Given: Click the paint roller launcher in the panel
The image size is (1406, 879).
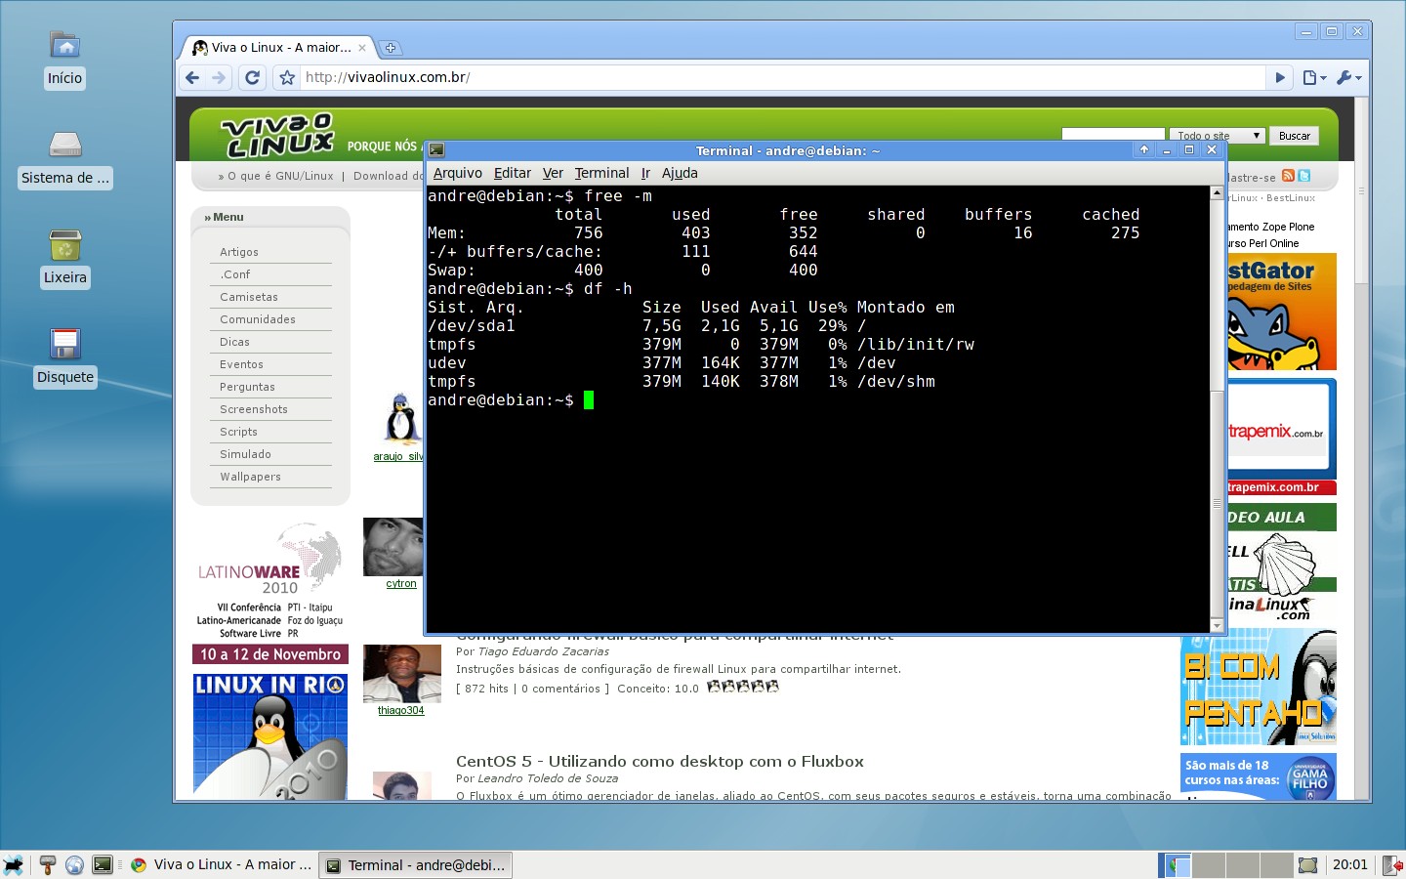Looking at the screenshot, I should coord(47,865).
